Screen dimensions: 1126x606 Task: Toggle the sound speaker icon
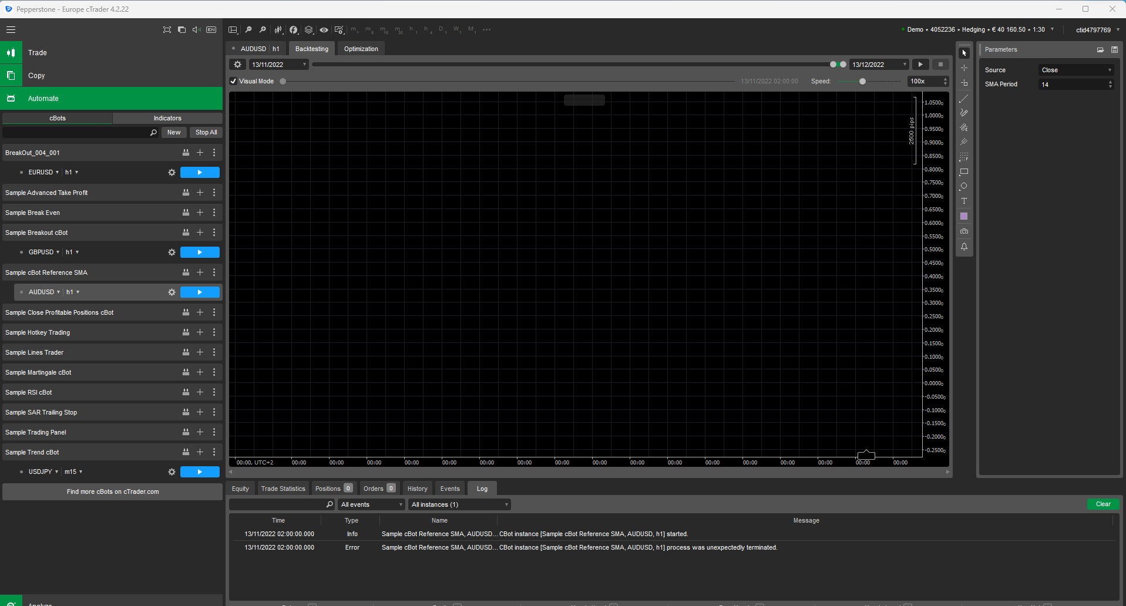click(x=196, y=29)
